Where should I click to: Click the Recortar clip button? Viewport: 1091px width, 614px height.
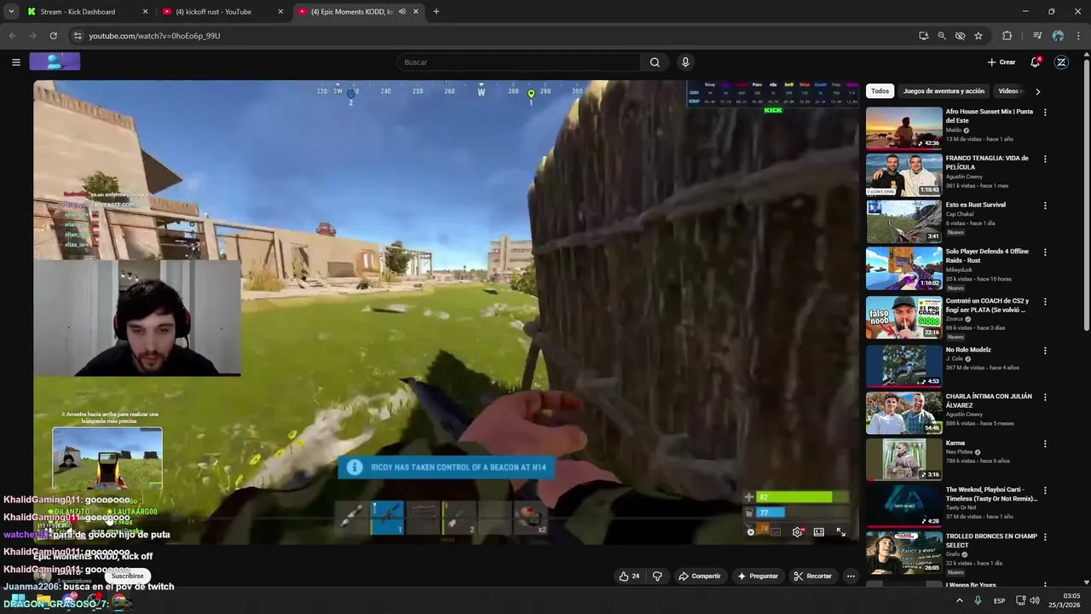[812, 576]
